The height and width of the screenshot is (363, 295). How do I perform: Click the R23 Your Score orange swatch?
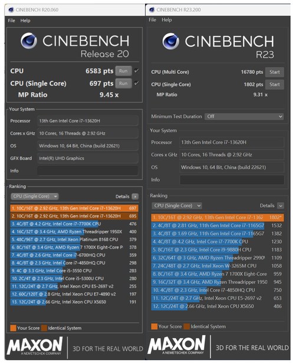click(154, 326)
